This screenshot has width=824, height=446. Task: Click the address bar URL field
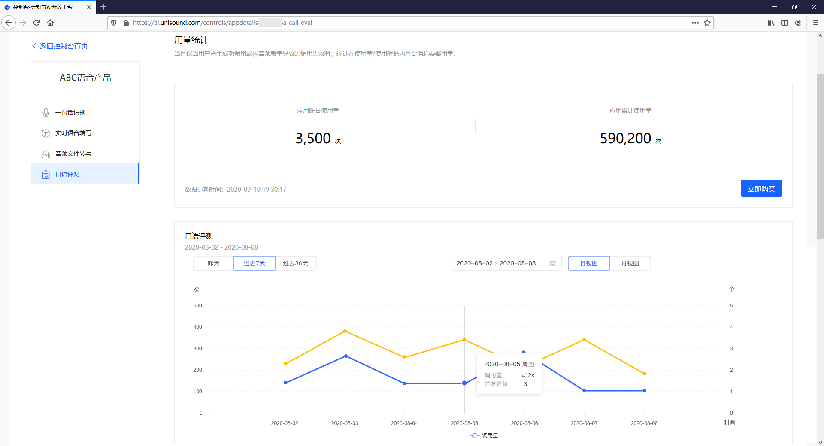[410, 23]
